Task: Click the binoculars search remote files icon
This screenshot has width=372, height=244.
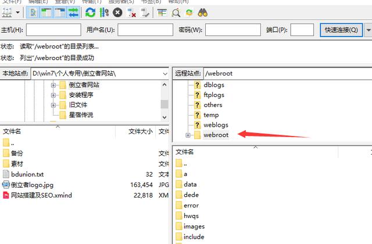Action: point(203,12)
